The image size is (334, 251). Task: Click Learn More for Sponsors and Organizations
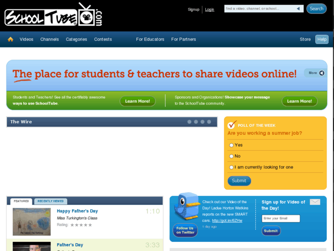click(x=300, y=101)
